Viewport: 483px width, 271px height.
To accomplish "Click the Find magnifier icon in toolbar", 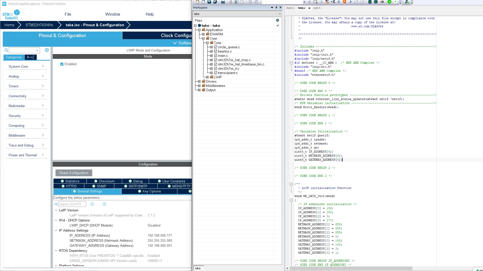I will coord(315,2).
